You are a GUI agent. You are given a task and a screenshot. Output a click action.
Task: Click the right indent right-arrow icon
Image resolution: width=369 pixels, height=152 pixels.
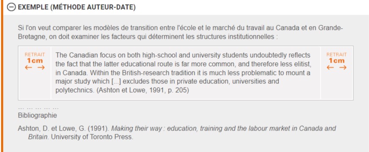(343, 67)
